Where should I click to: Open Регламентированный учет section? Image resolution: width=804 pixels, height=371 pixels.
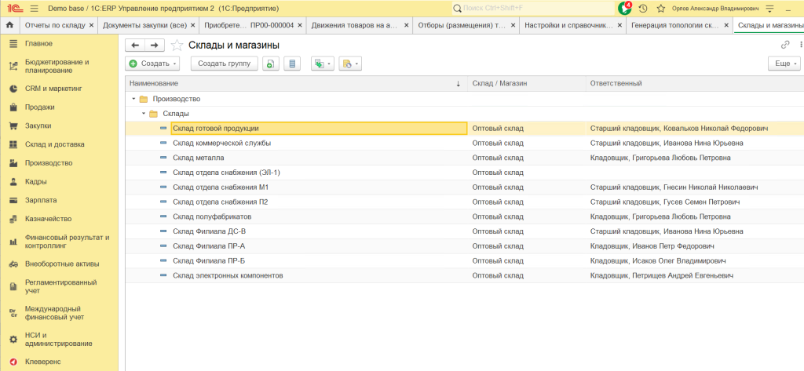60,286
